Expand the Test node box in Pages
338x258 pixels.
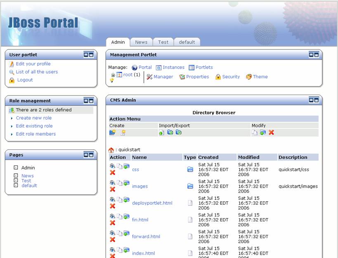click(16, 180)
